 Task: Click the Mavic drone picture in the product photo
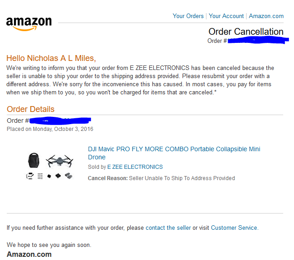coord(59,161)
